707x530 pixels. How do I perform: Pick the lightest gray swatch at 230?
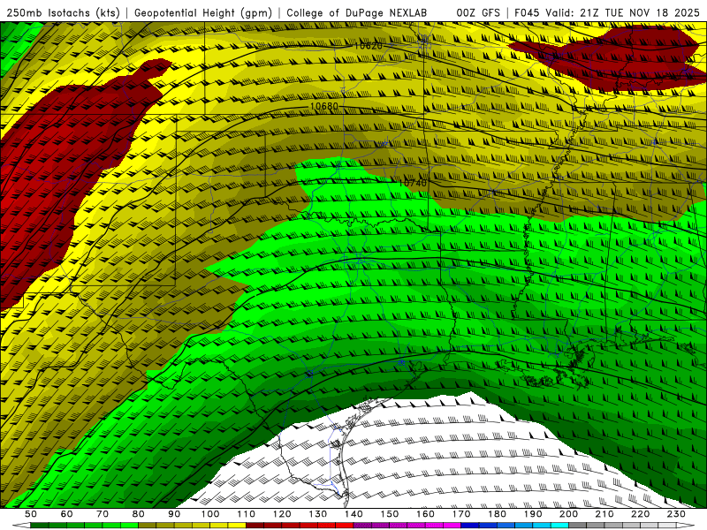[667, 525]
